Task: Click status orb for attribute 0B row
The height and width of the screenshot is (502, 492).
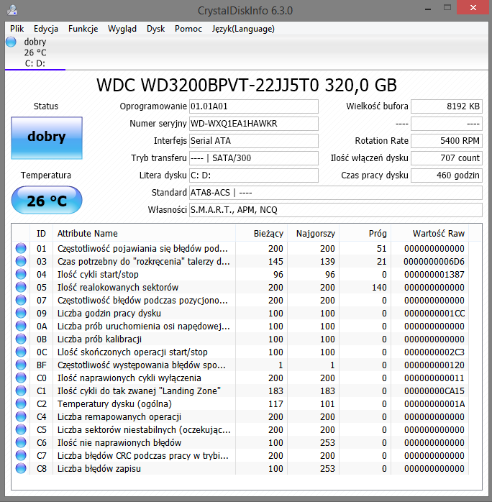Action: click(21, 339)
